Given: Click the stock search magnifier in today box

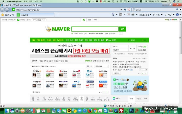Looking at the screenshot, I should pos(146,70).
